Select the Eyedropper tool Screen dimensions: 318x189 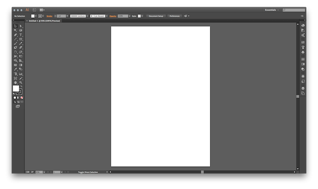[x=15, y=69]
